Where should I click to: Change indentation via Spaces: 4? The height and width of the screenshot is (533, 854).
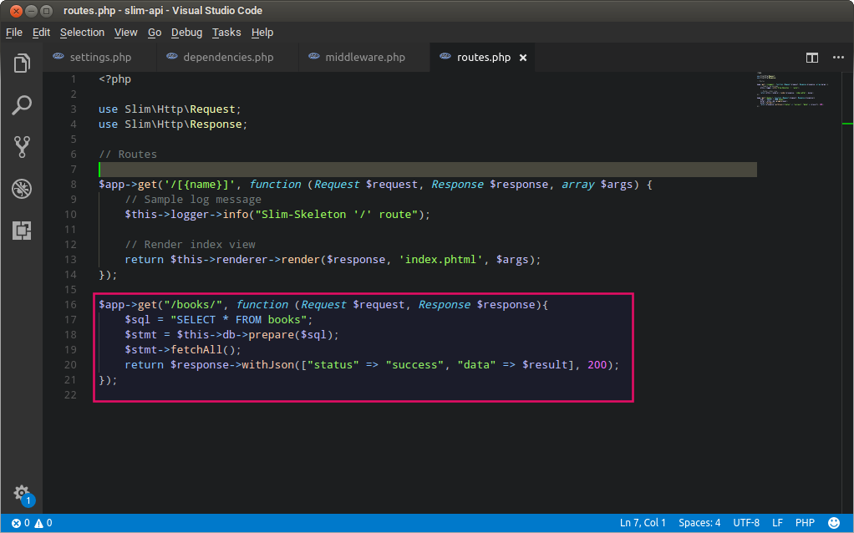click(x=699, y=523)
